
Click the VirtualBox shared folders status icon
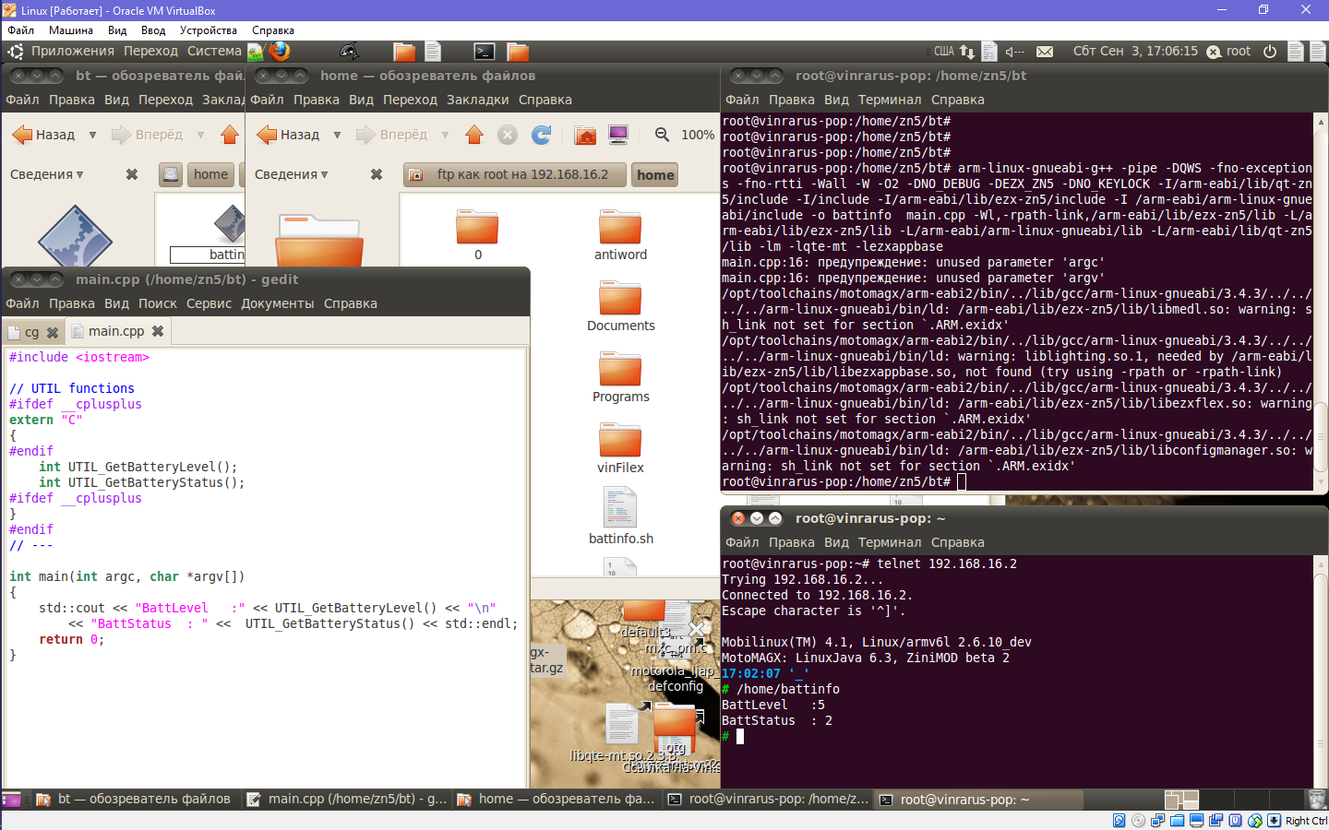(x=1178, y=821)
